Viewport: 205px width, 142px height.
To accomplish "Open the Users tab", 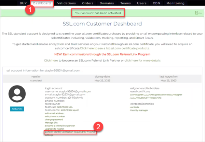I will tap(142, 3).
